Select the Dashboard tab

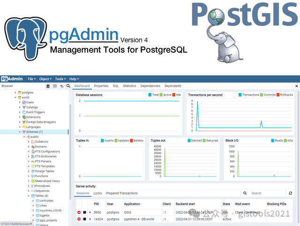pos(82,86)
